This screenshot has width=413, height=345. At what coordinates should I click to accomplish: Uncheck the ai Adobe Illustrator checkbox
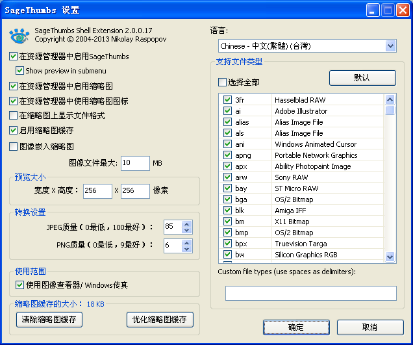[227, 110]
